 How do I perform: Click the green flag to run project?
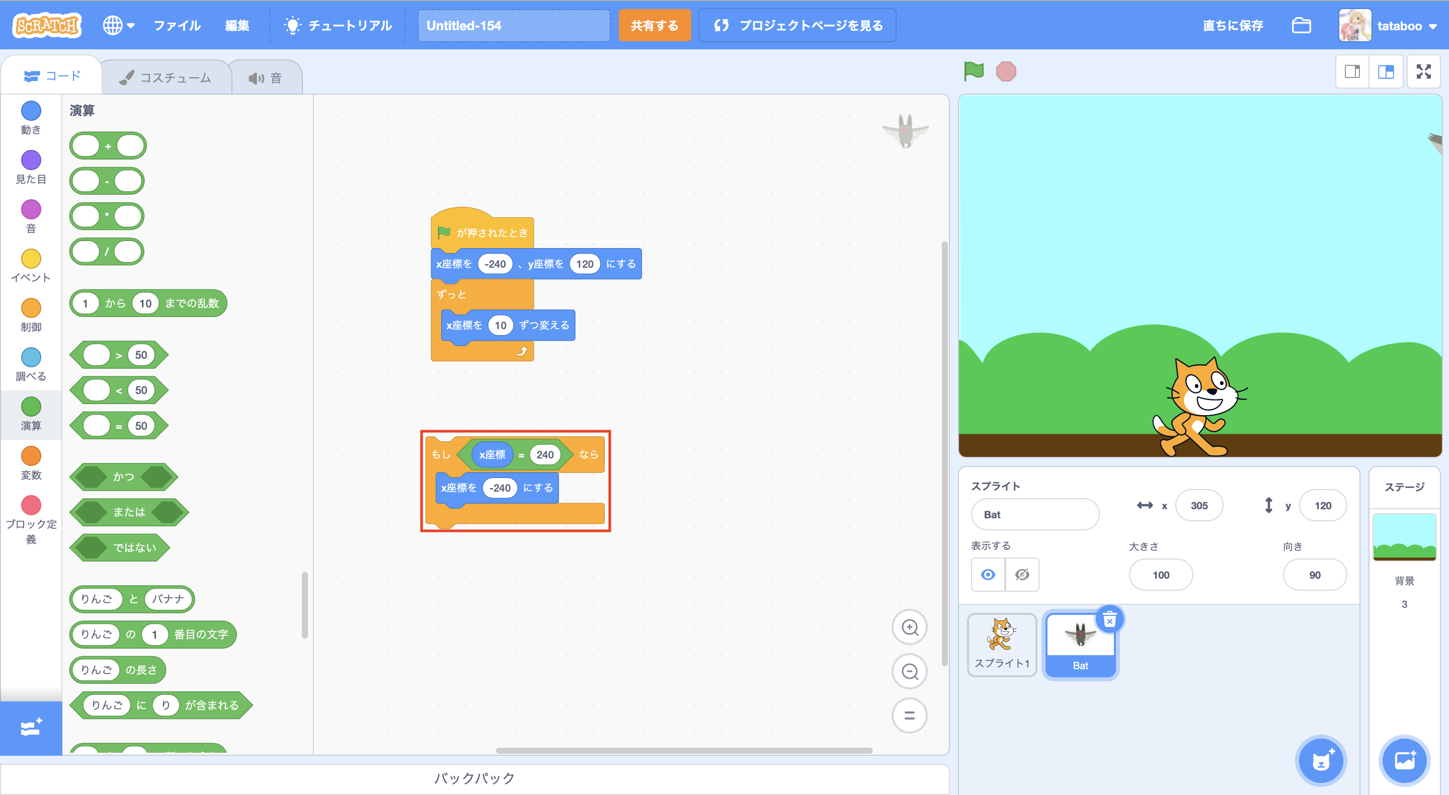point(974,71)
